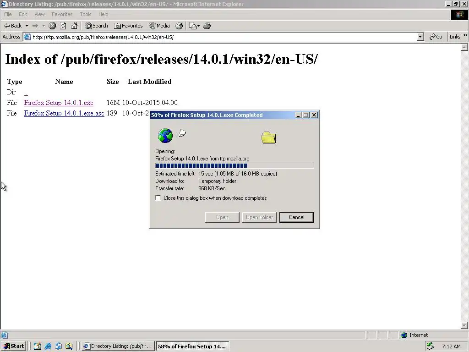Click the vertical scrollbar down arrow
Viewport: 469px width, 352px height.
click(x=464, y=325)
